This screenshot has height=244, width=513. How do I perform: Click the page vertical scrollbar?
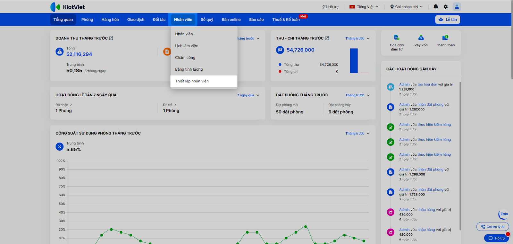pos(512,40)
